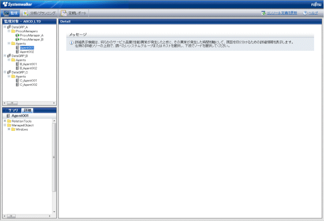Viewport: 324px width, 221px height.
Task: Click the DataGRP_C group icon
Action: tap(9, 72)
